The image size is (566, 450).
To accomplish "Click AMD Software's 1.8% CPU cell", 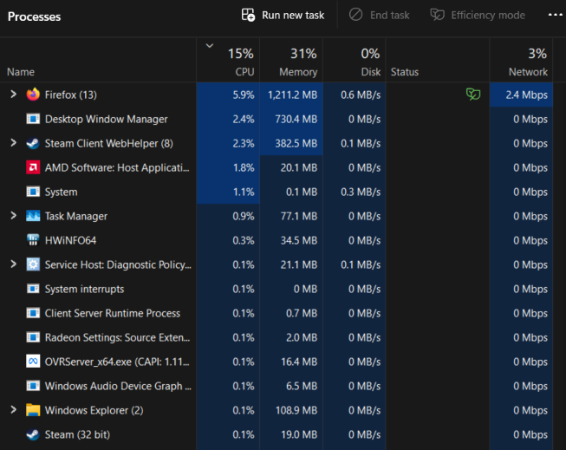I will [x=228, y=167].
